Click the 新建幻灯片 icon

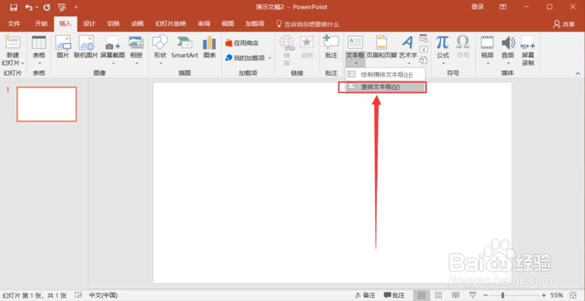click(13, 43)
